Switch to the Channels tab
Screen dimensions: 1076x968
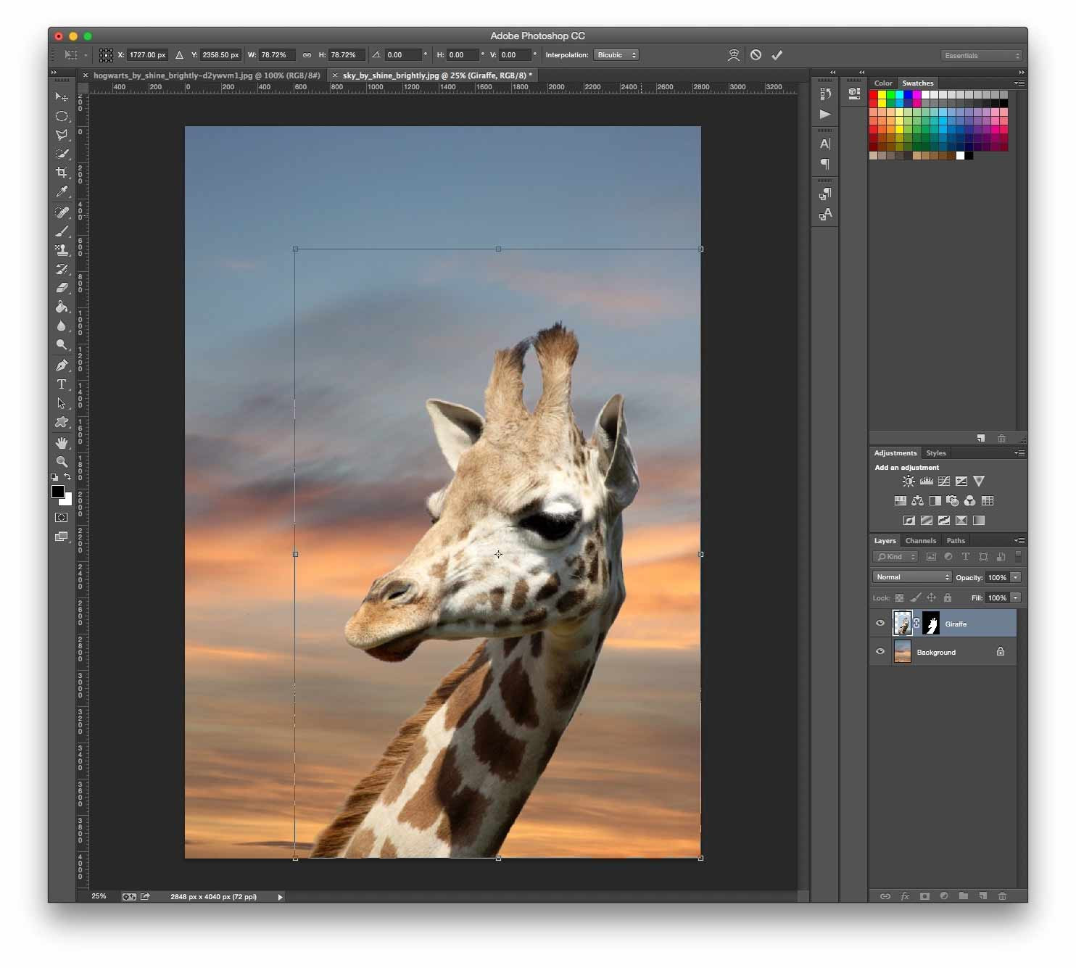click(920, 541)
